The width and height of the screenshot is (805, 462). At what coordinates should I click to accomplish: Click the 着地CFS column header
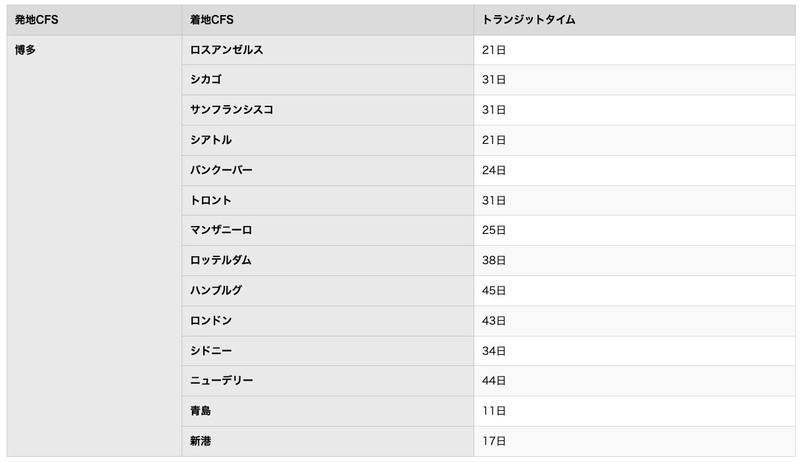pyautogui.click(x=328, y=20)
